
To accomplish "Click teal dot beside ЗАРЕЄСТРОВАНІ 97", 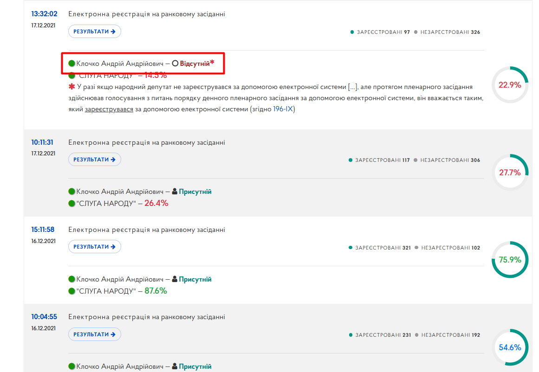I will [x=352, y=32].
